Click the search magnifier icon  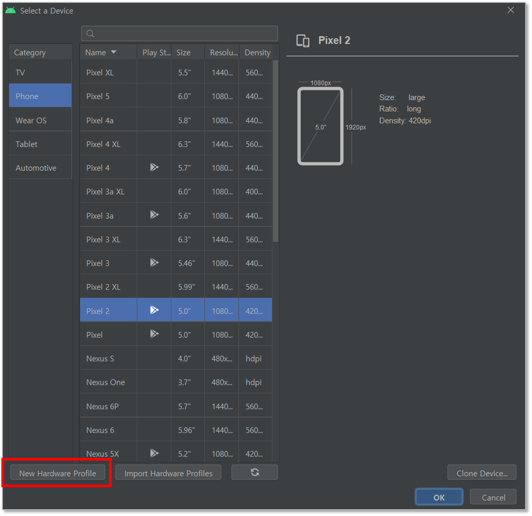(90, 34)
